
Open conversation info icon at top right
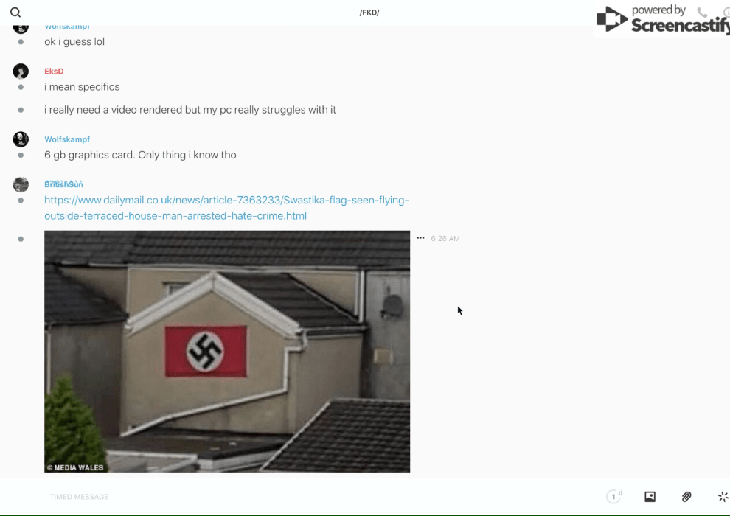pyautogui.click(x=726, y=13)
